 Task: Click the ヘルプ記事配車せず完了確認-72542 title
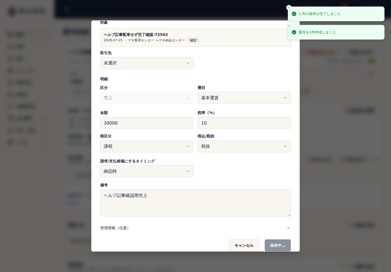point(136,35)
